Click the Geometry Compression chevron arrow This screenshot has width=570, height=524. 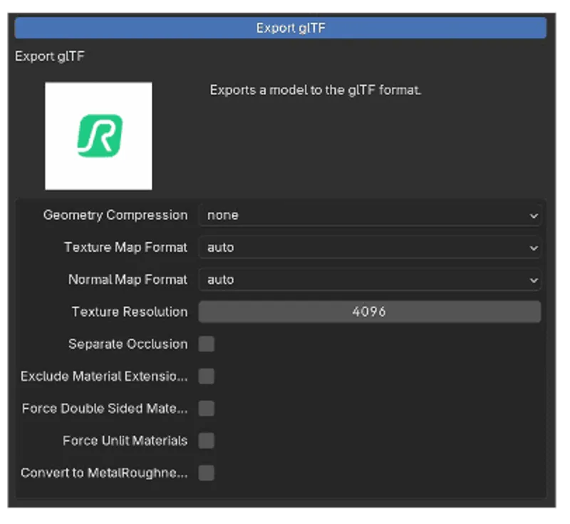pyautogui.click(x=533, y=216)
